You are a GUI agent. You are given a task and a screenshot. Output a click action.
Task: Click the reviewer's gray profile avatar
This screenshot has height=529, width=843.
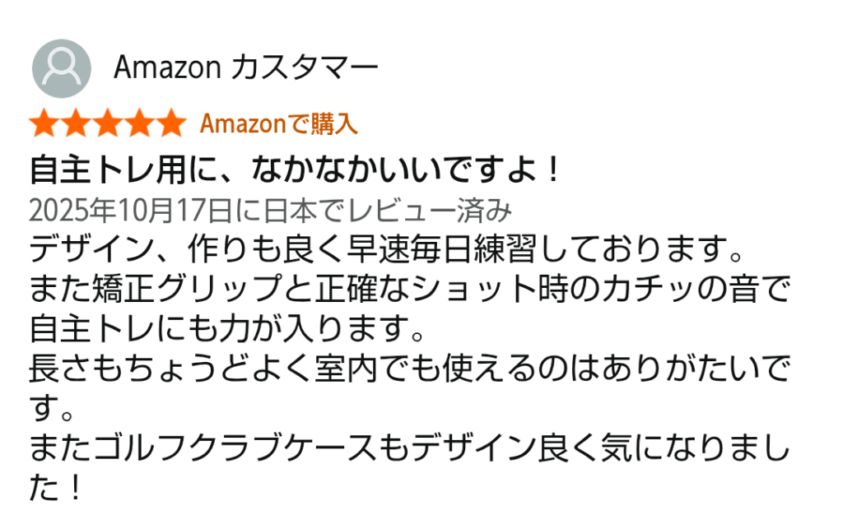[x=61, y=68]
